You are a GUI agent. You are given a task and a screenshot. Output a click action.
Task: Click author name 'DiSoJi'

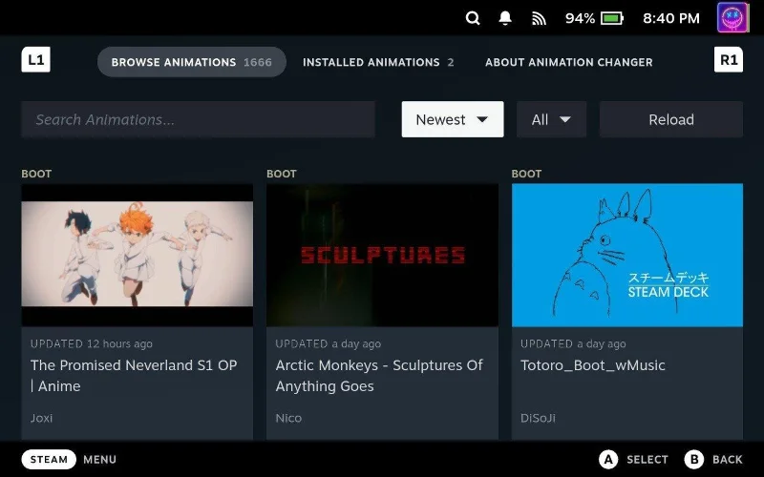click(538, 418)
